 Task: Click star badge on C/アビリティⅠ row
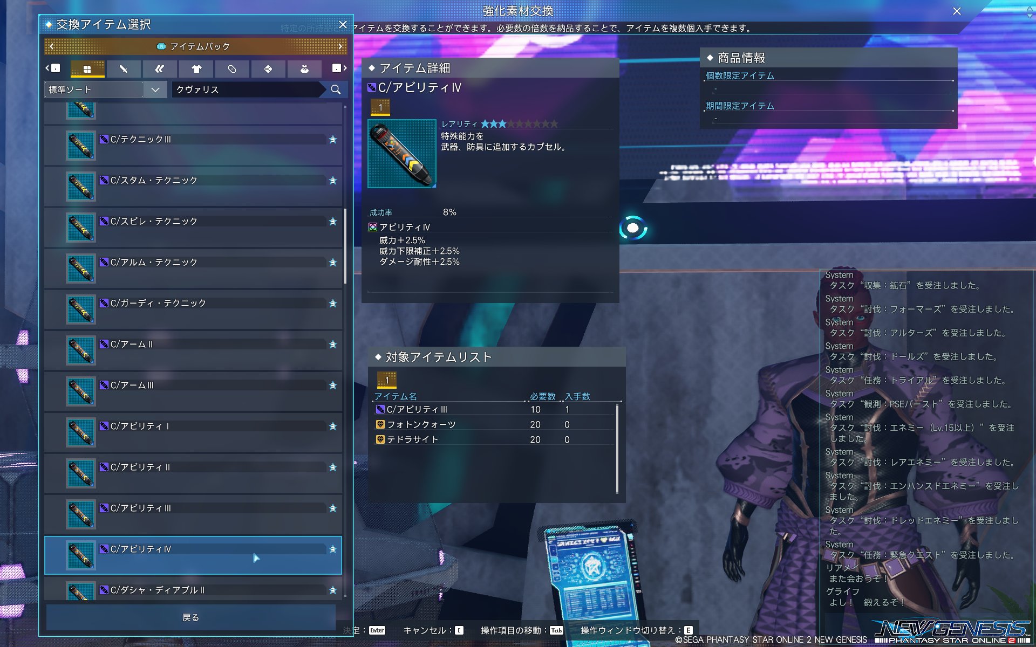[333, 426]
